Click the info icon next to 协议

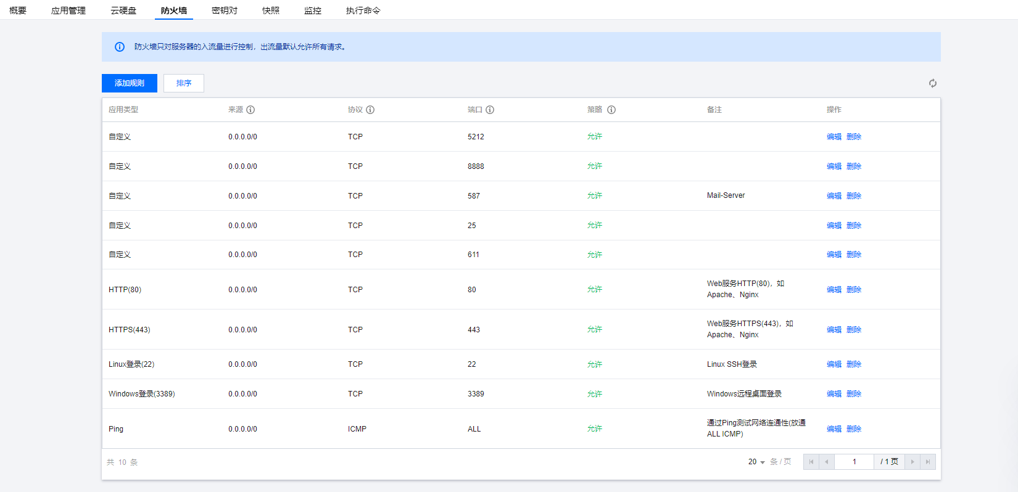[370, 110]
